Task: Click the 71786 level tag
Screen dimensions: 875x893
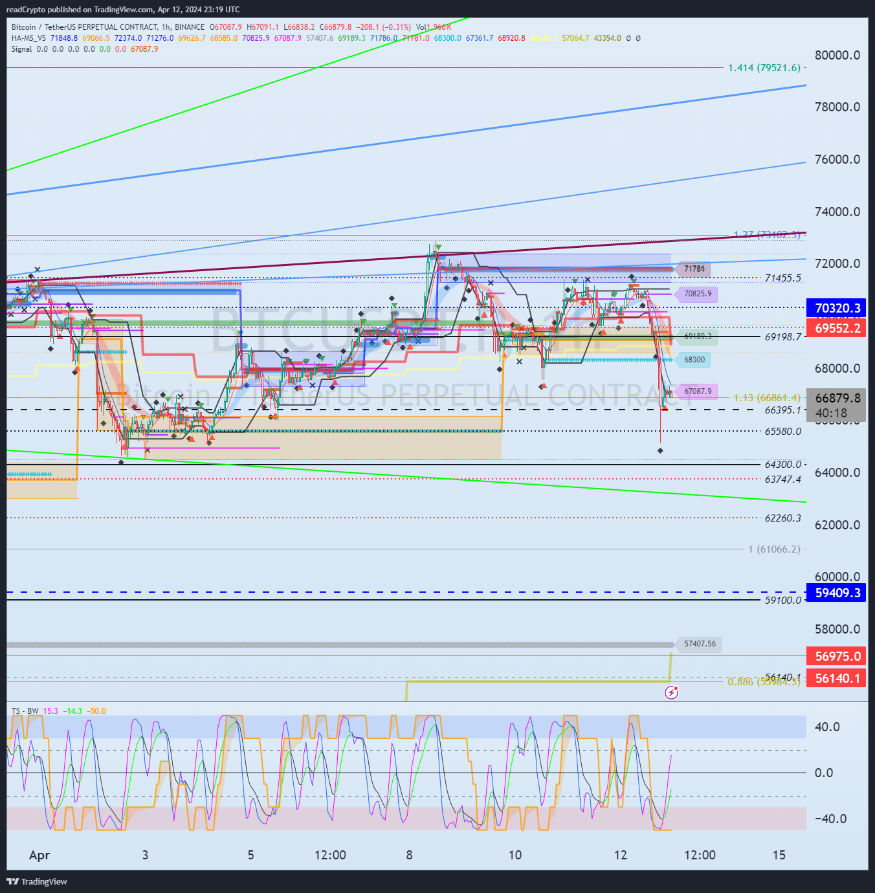Action: point(694,269)
